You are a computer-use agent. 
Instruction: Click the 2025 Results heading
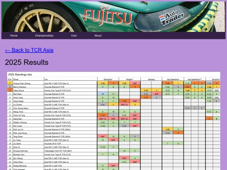(26, 62)
